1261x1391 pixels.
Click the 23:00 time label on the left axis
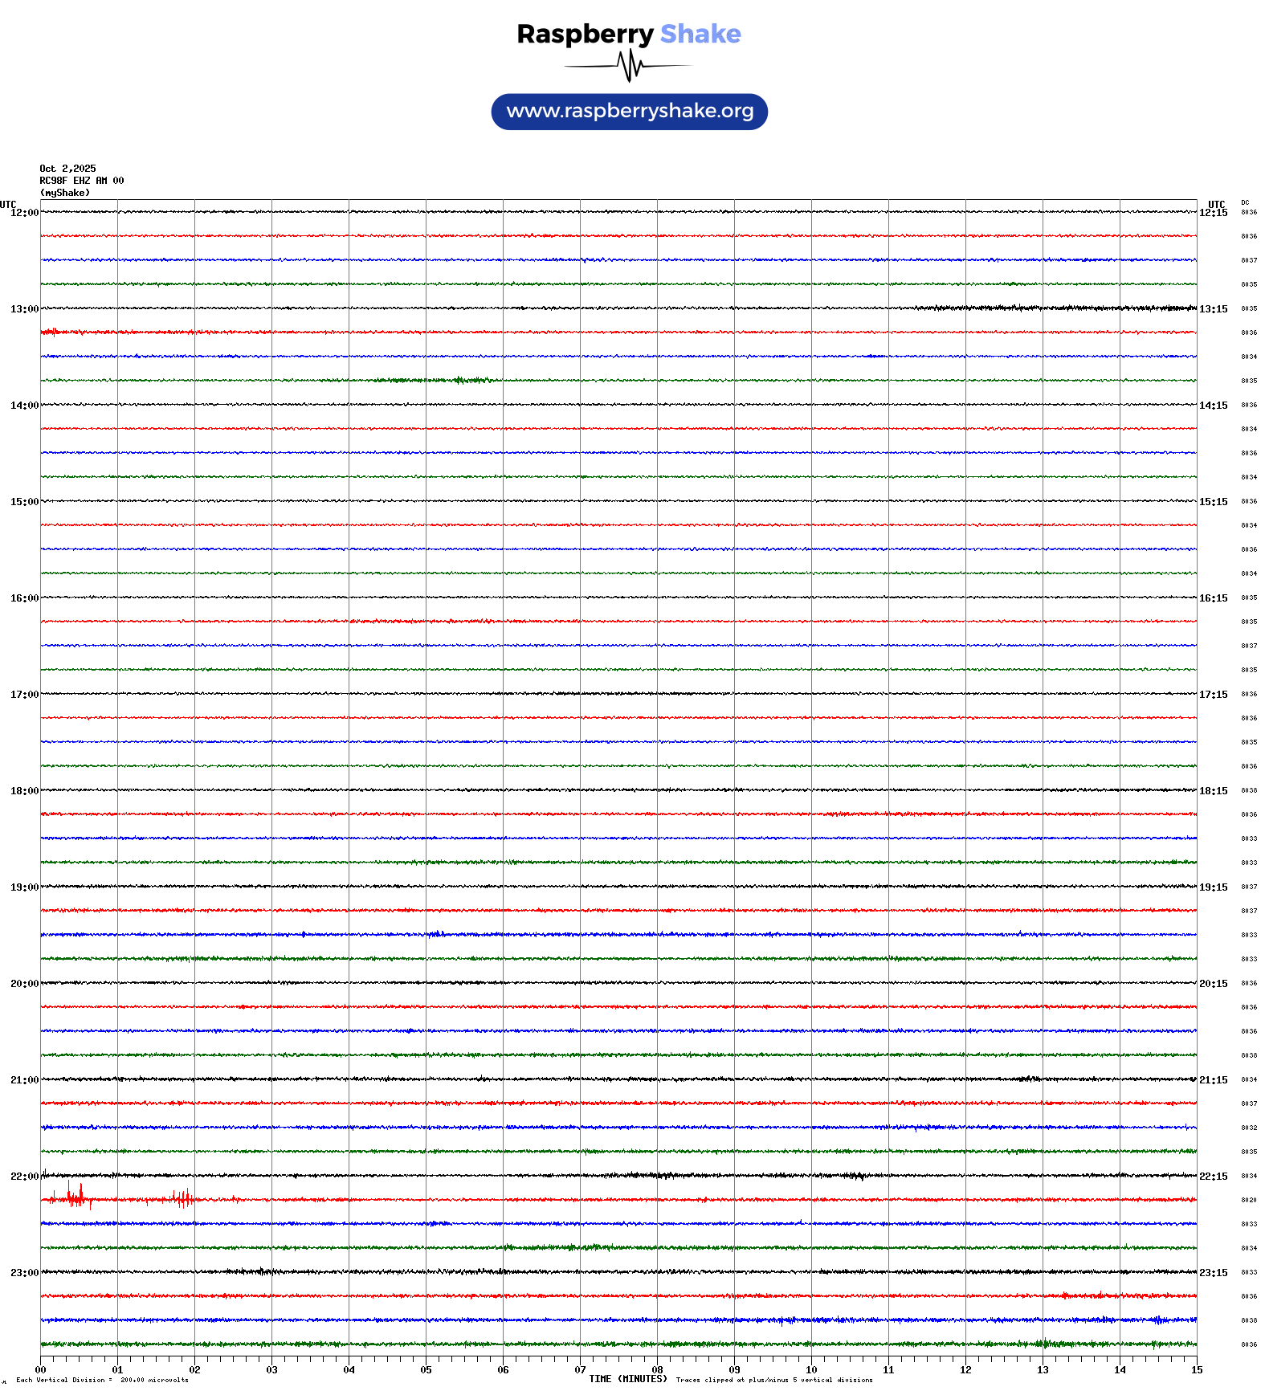click(24, 1273)
